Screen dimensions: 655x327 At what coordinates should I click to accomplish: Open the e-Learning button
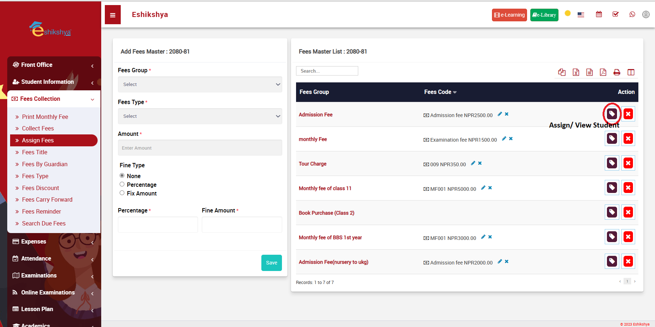509,15
